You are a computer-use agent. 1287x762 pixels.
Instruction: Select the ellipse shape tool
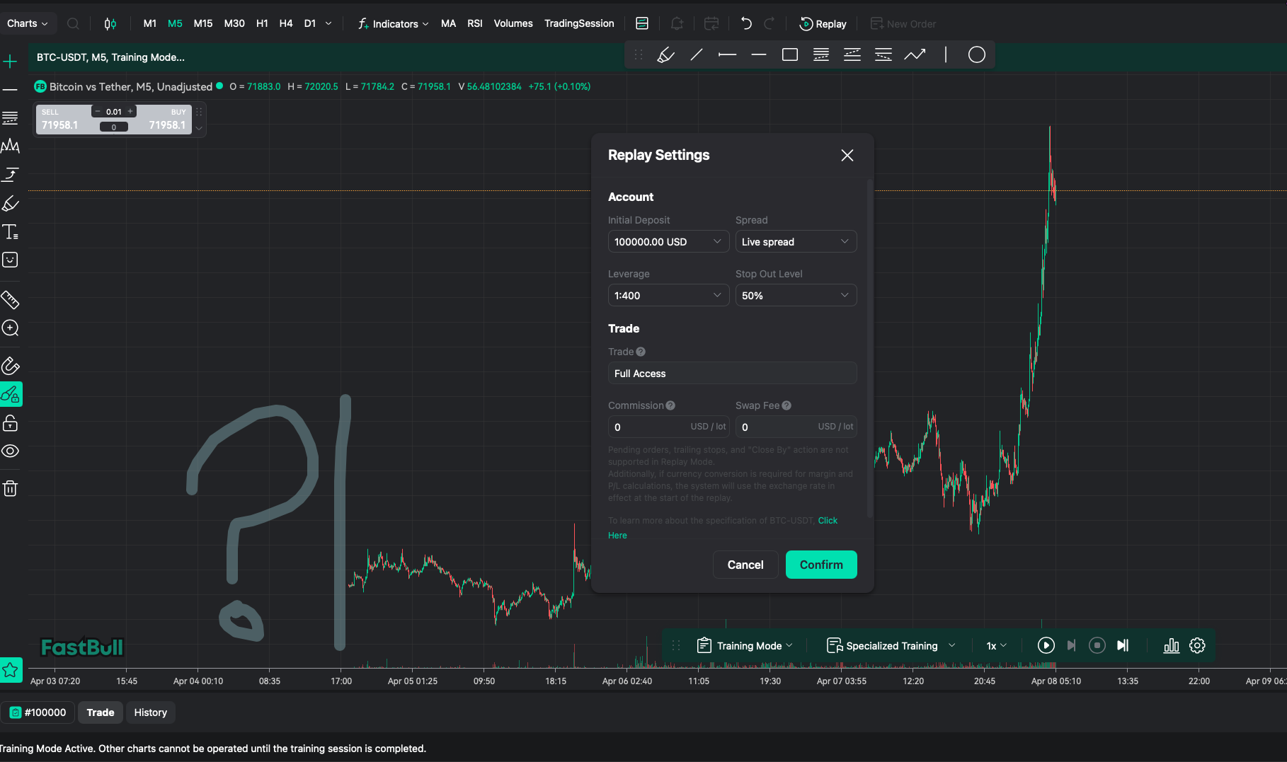(x=976, y=55)
